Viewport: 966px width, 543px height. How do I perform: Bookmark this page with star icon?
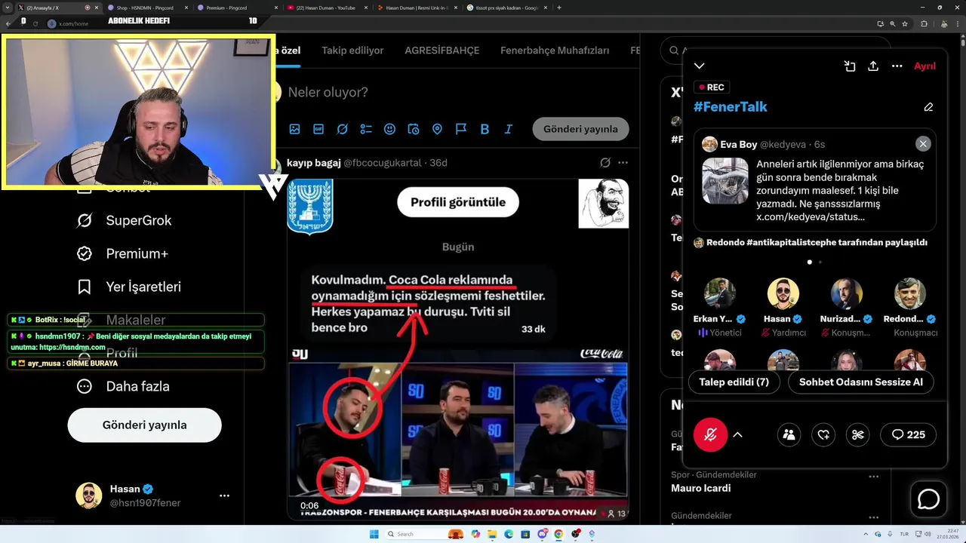(x=905, y=23)
